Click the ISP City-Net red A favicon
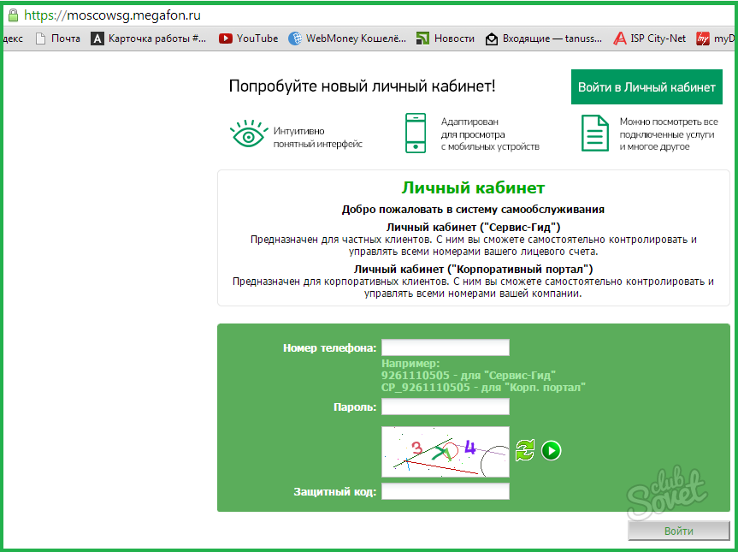The width and height of the screenshot is (738, 552). tap(620, 39)
